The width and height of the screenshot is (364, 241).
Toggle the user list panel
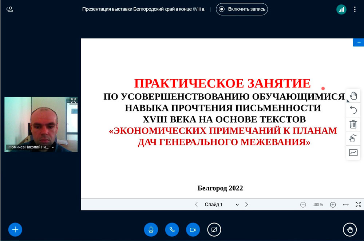click(10, 9)
